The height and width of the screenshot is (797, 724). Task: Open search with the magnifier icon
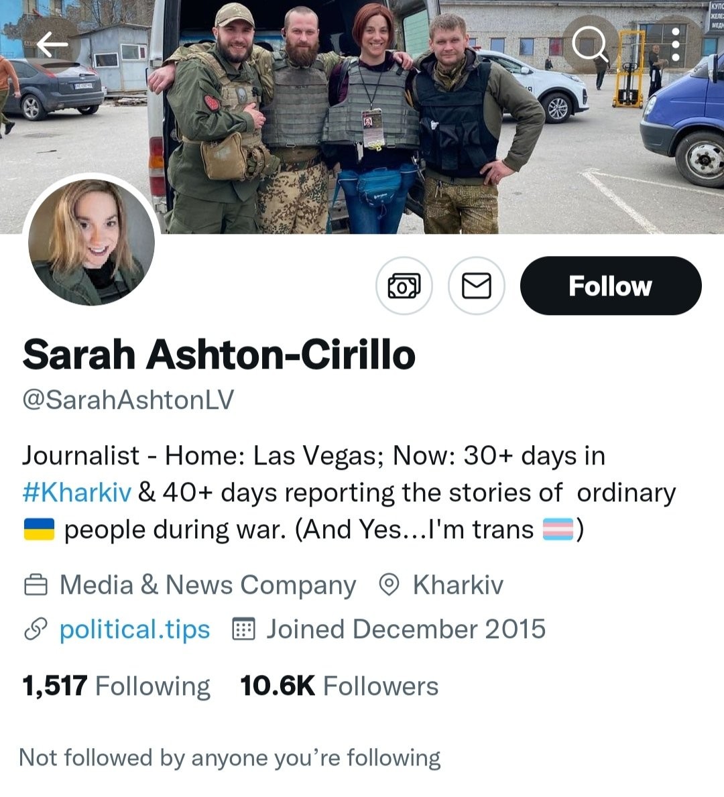[590, 44]
